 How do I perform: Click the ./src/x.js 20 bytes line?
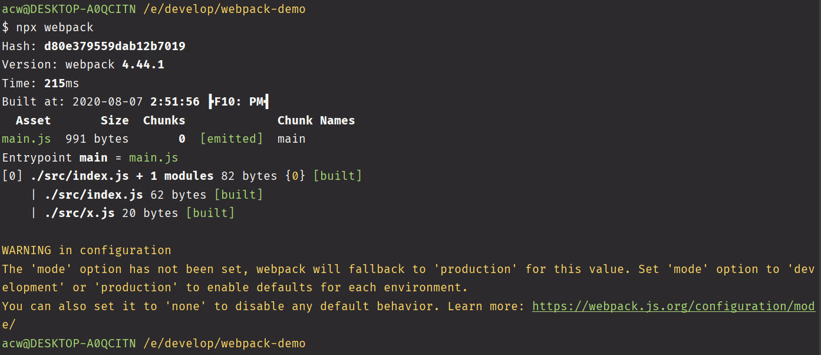point(140,213)
